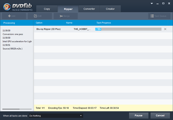This screenshot has height=120, width=173.
Task: Switch to the Copy tab
Action: (x=47, y=9)
